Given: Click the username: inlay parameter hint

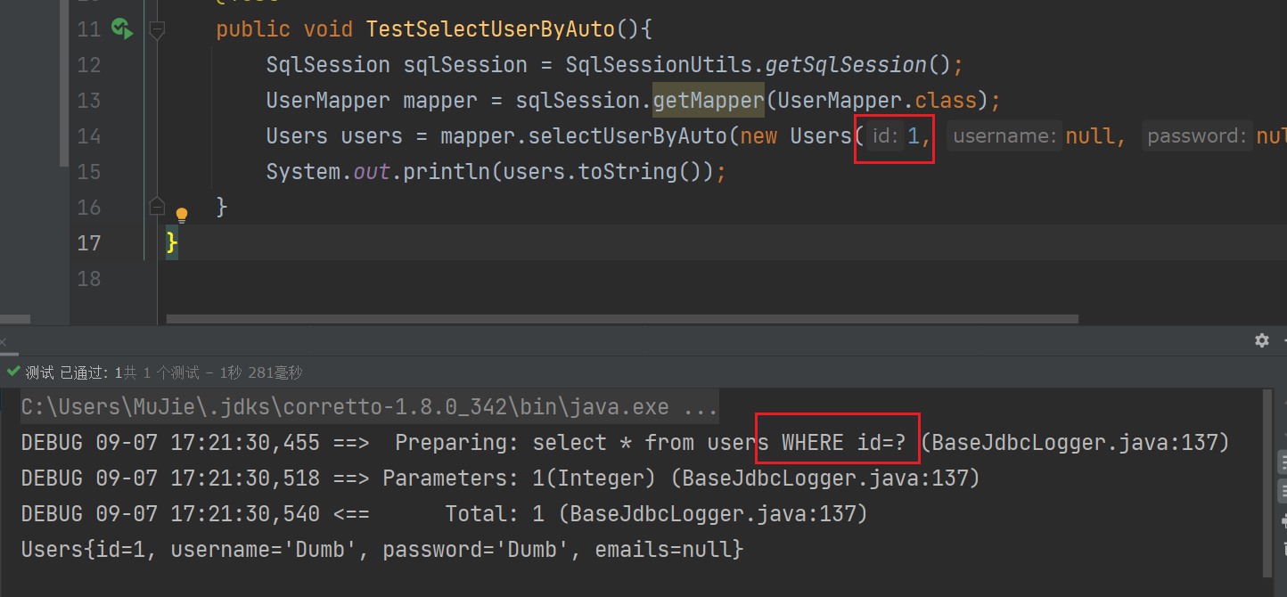Looking at the screenshot, I should click(1004, 136).
